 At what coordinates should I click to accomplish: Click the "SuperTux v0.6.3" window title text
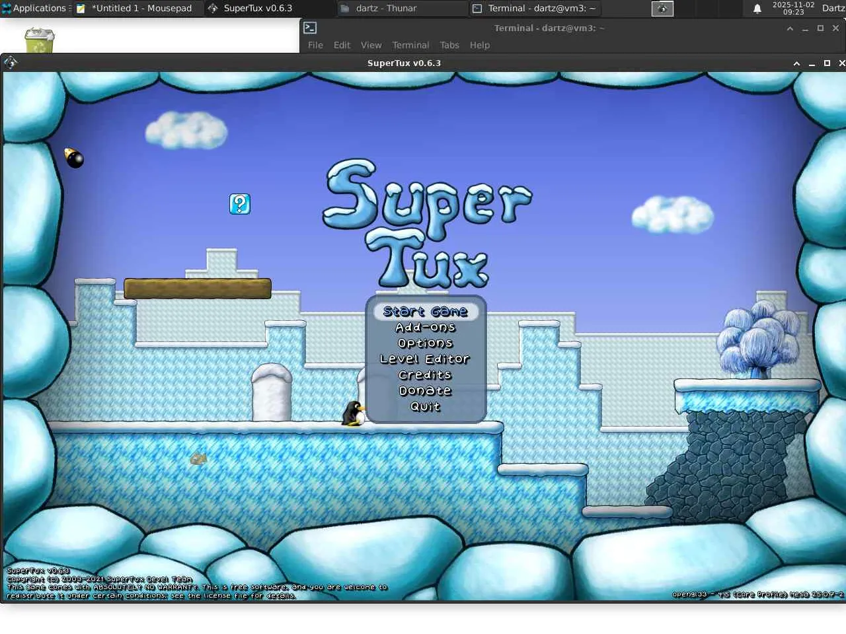[x=404, y=63]
